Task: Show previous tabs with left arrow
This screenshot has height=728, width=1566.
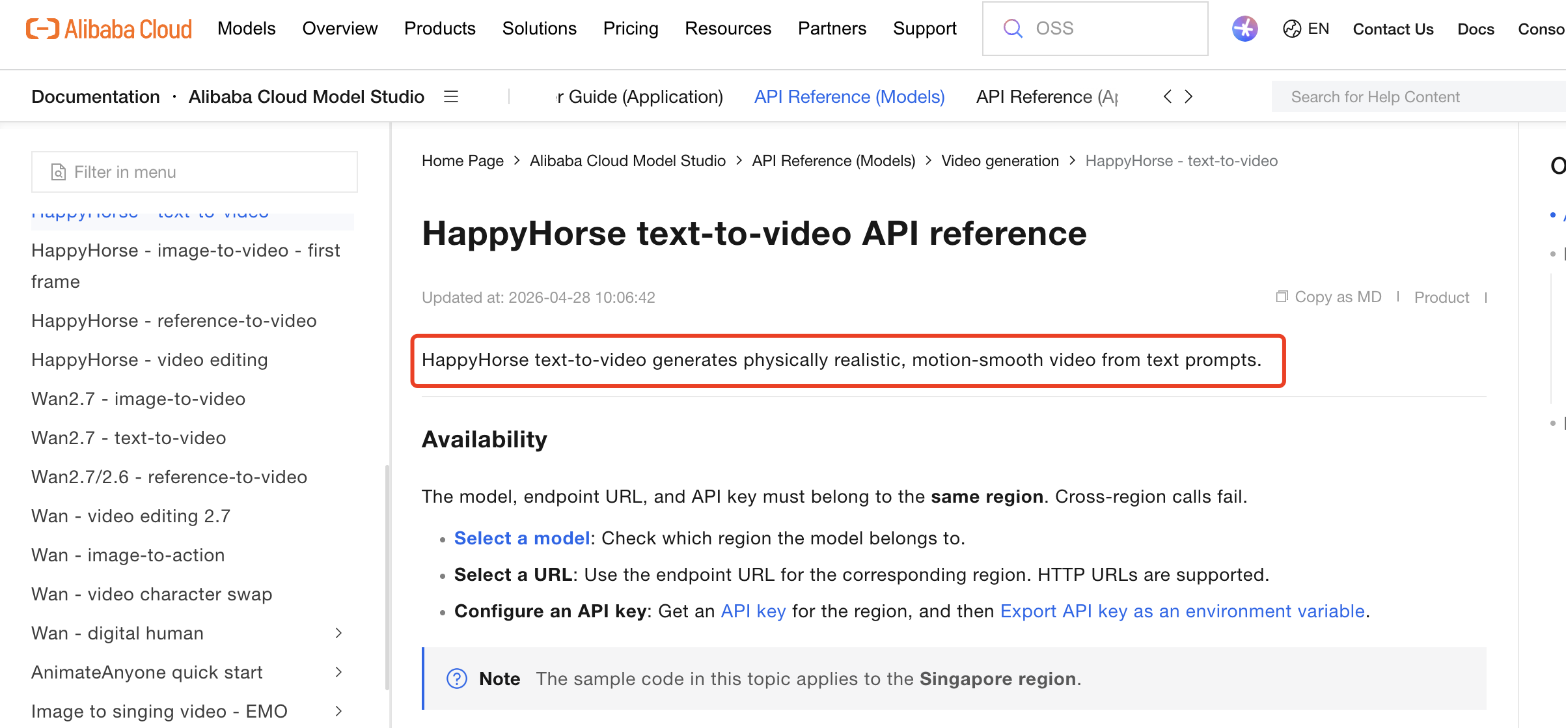Action: pyautogui.click(x=1168, y=96)
